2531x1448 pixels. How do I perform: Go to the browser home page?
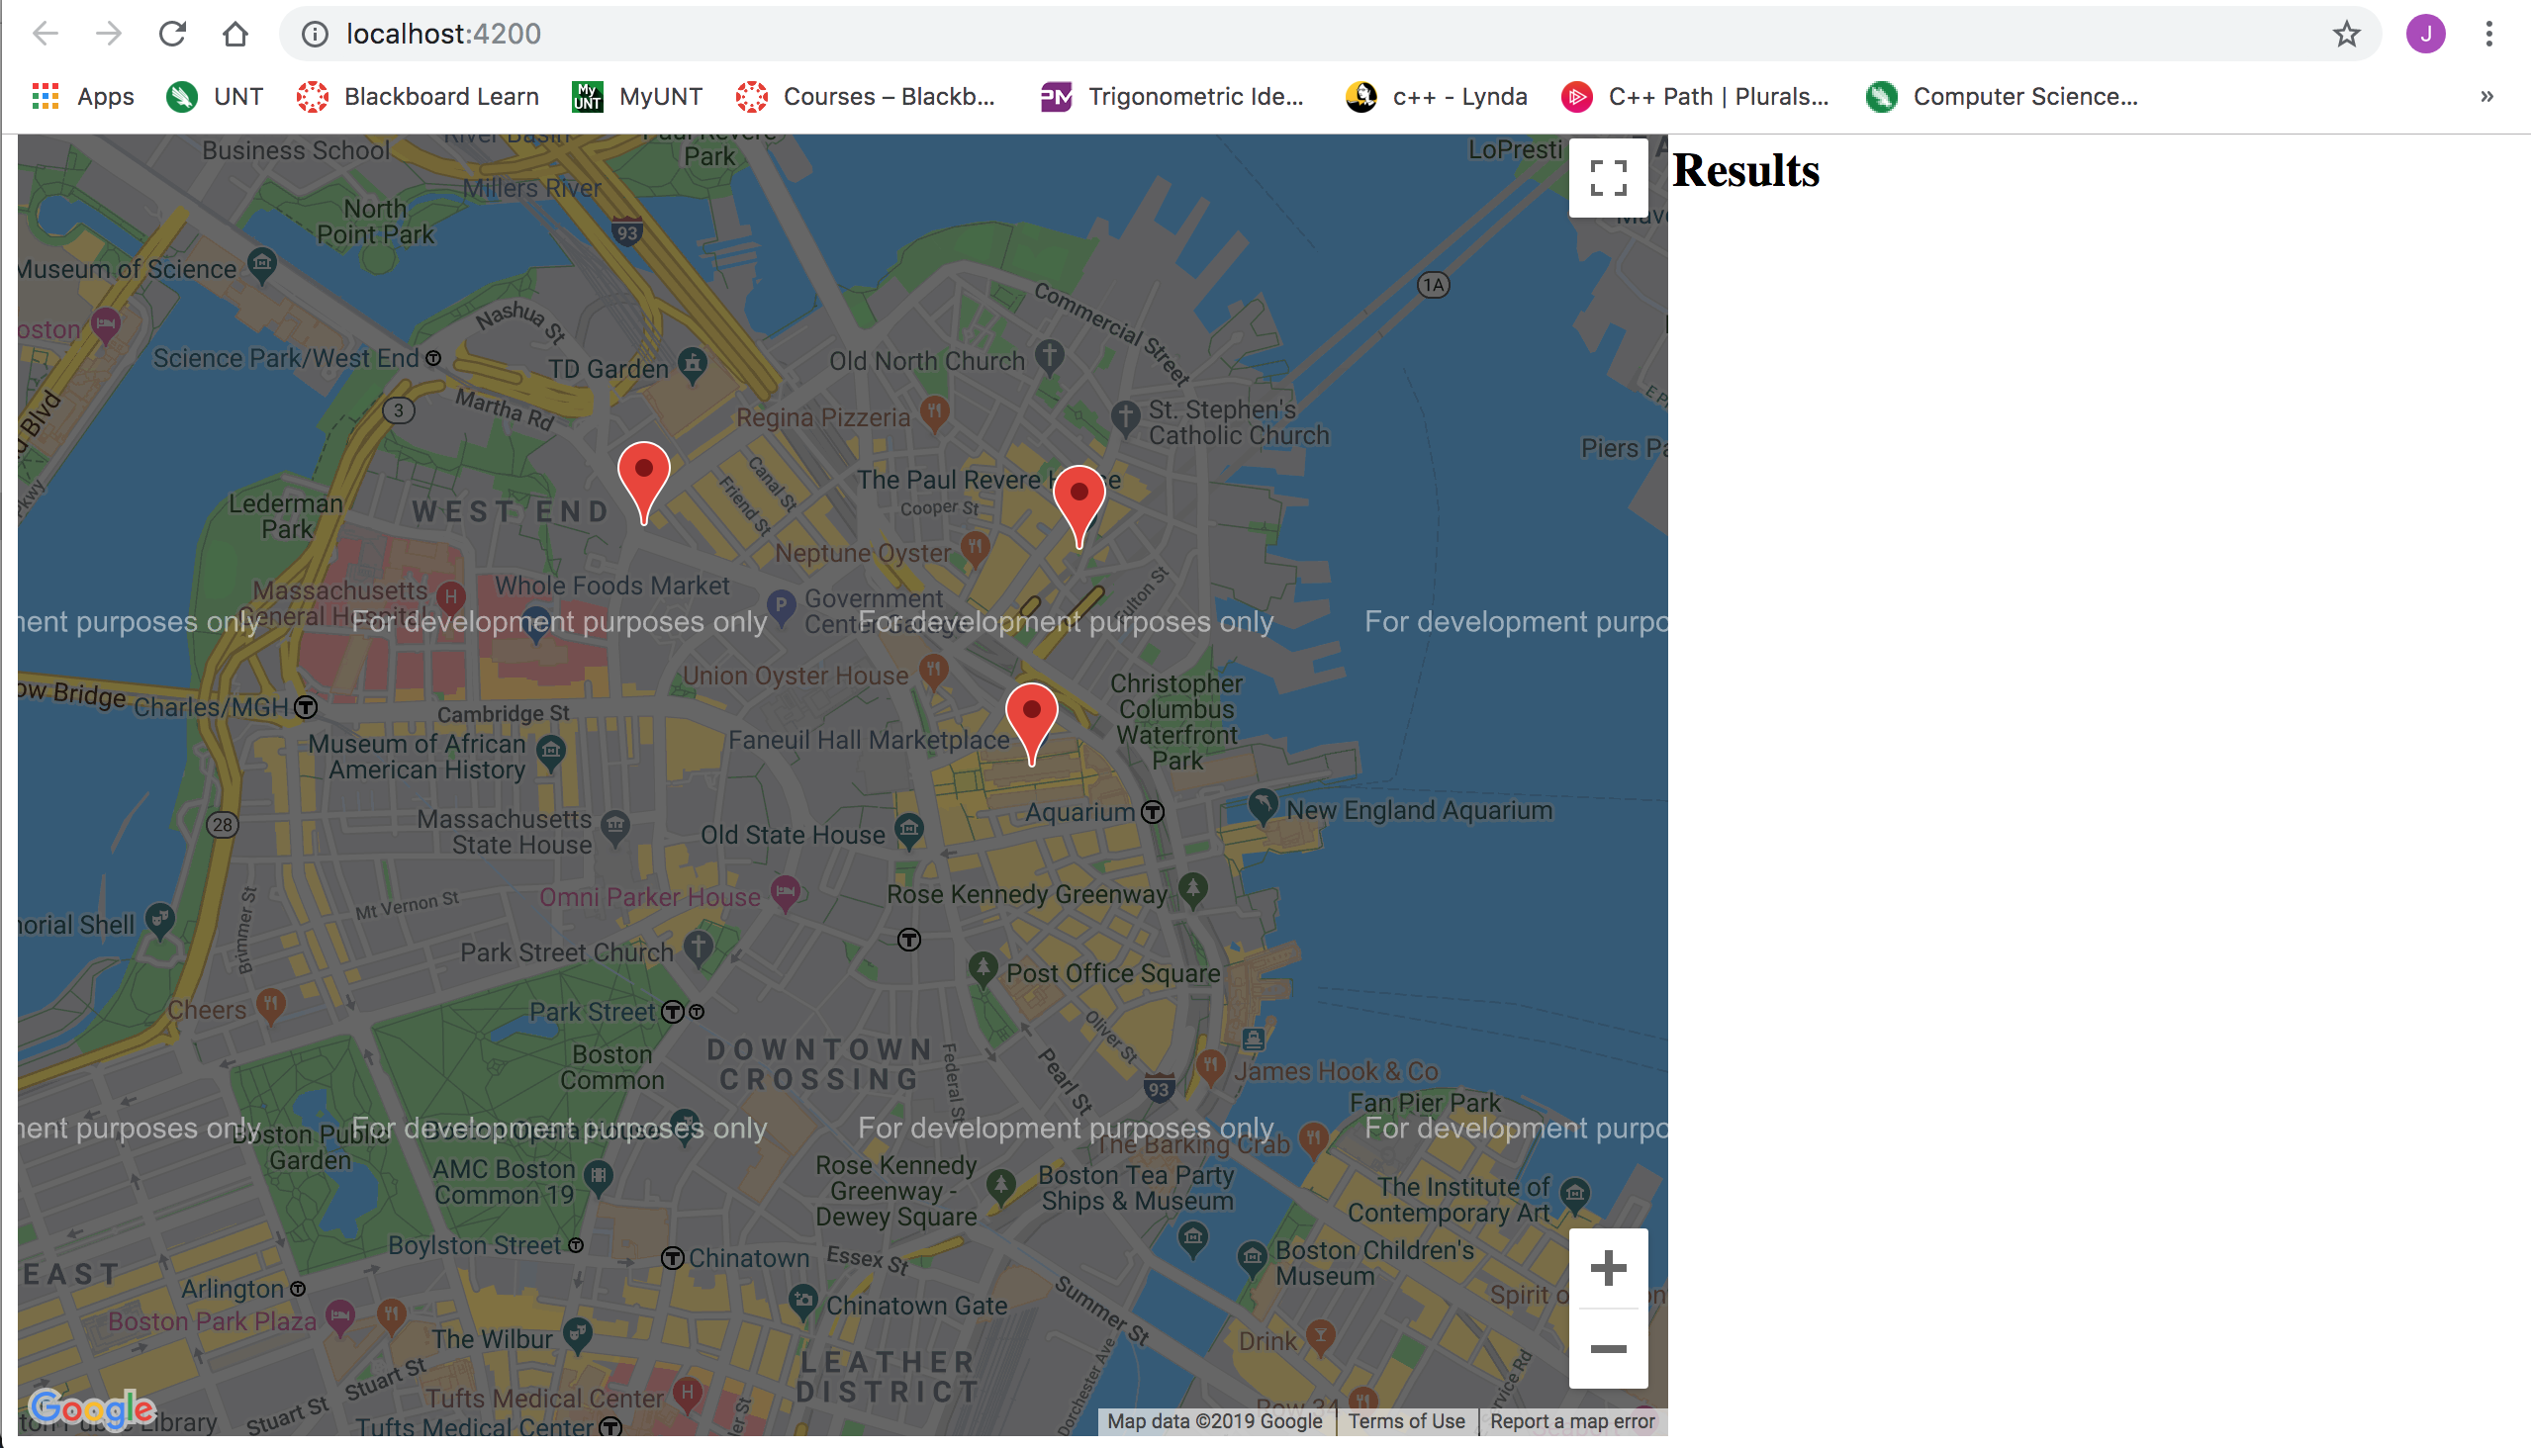pos(234,34)
